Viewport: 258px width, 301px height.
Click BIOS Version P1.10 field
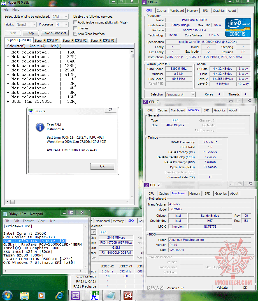point(210,245)
